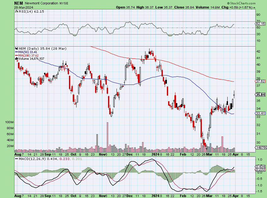
Task: Click the RSI area-chart icon beside RSI(14)
Action: point(16,11)
